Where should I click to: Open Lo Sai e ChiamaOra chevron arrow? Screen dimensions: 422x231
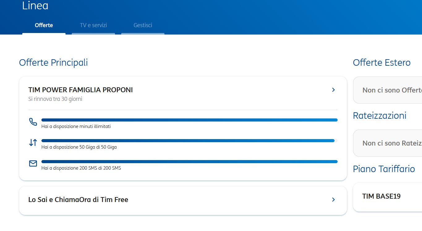click(333, 200)
